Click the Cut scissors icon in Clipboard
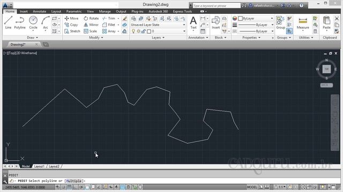Screen dimensions: 343x192 pos(337,19)
